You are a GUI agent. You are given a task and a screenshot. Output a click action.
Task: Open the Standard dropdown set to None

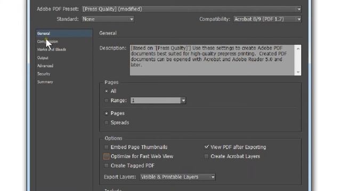108,19
